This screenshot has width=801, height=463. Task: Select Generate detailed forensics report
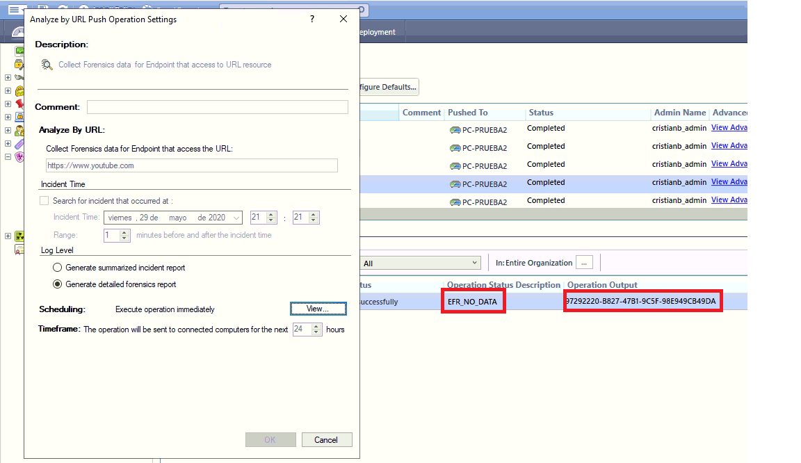pyautogui.click(x=57, y=284)
